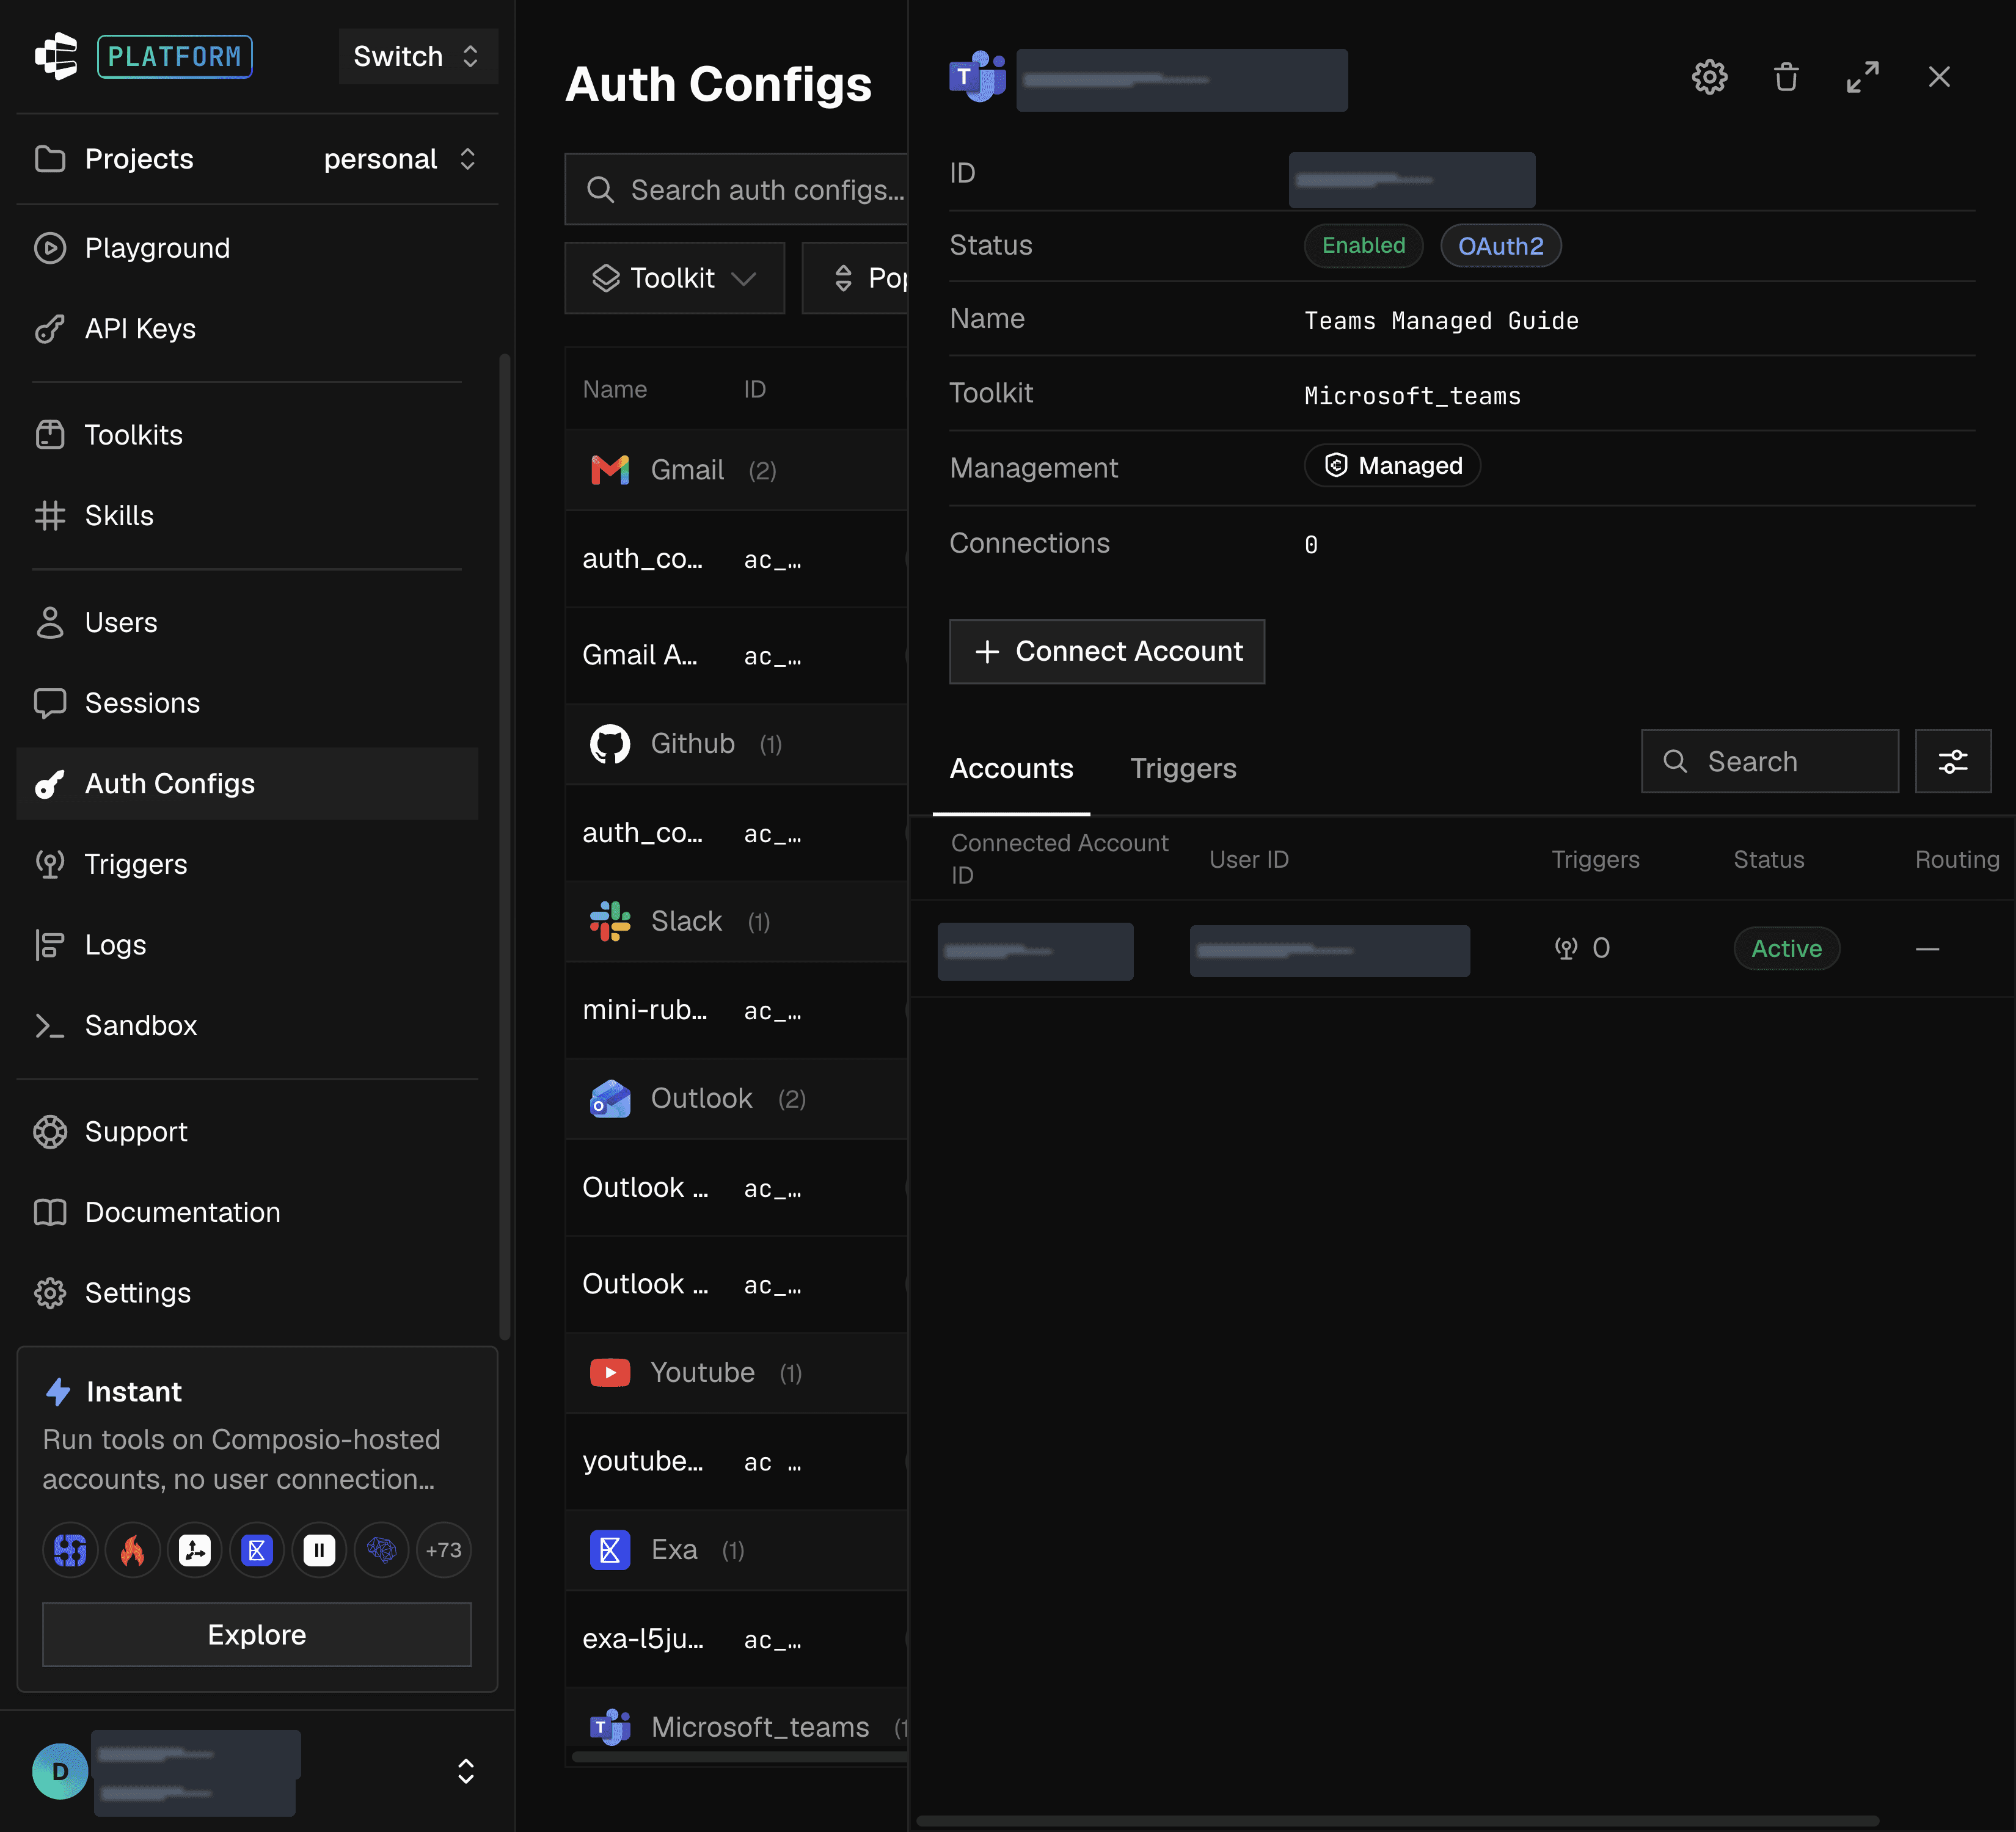Open Sessions in the sidebar
Screen dimensions: 2016x1832
tap(247, 703)
